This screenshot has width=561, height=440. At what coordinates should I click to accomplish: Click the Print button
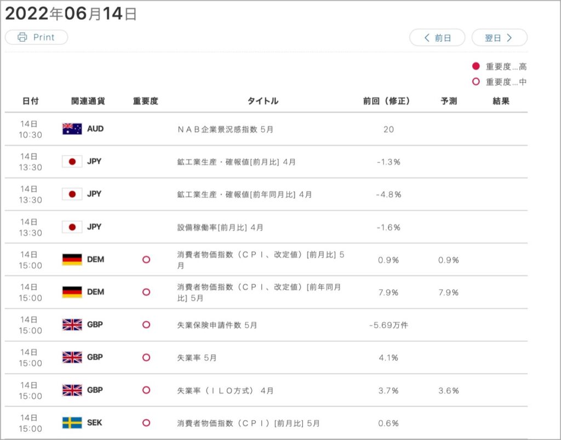[37, 37]
